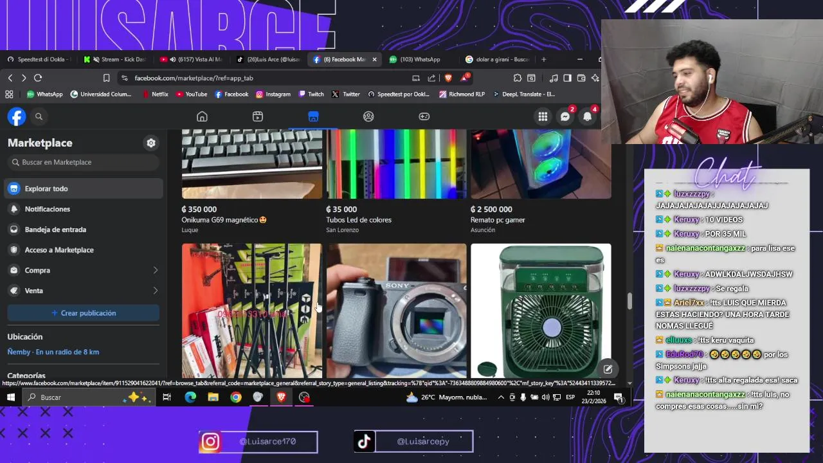Open the YouTube bookmark
Viewport: 823px width, 463px height.
[x=191, y=94]
